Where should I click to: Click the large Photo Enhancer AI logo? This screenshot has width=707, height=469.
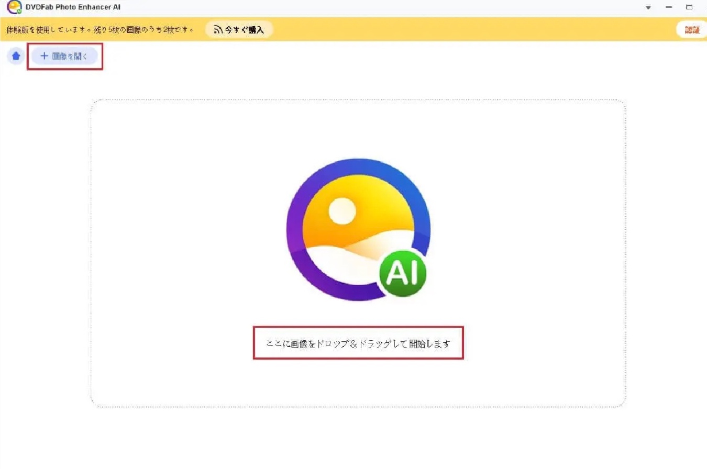pos(359,230)
